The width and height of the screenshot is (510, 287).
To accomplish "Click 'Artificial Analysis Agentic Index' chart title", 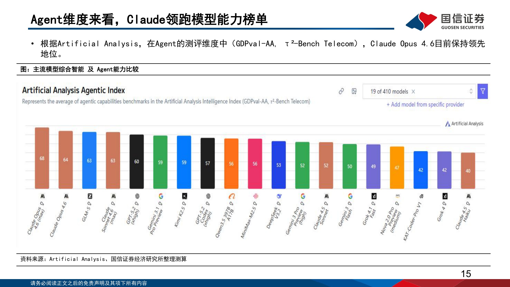I will pos(73,90).
